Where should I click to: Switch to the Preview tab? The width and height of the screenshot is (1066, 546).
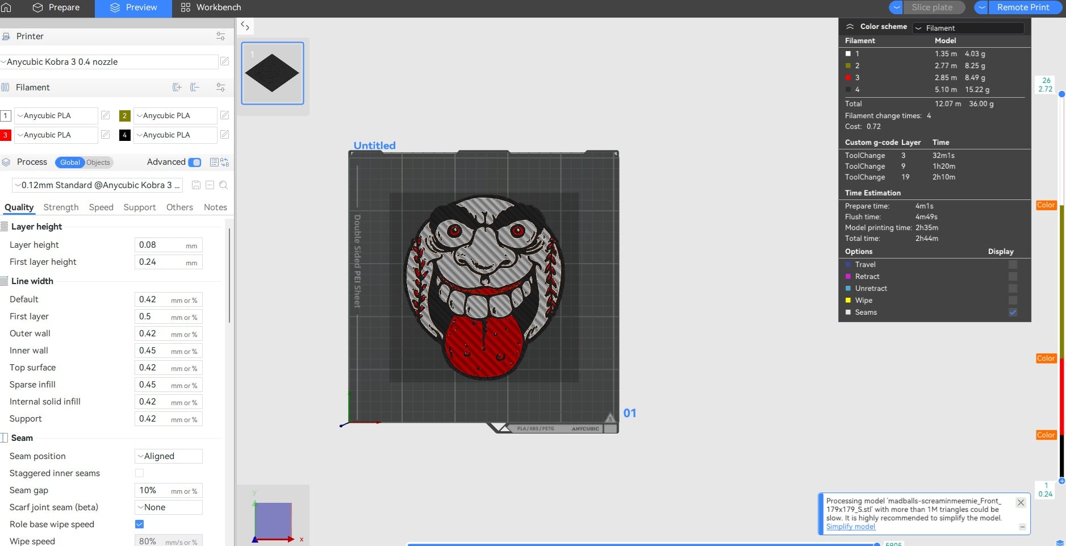point(133,8)
